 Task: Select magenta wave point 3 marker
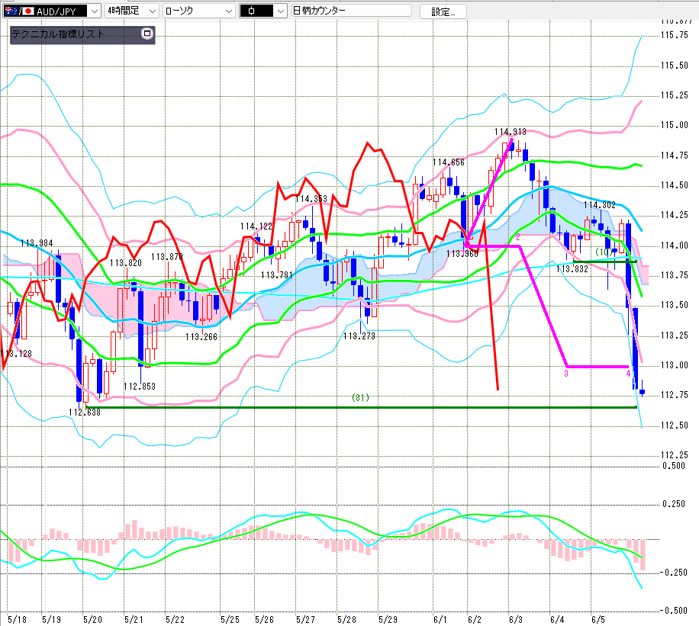click(x=566, y=374)
